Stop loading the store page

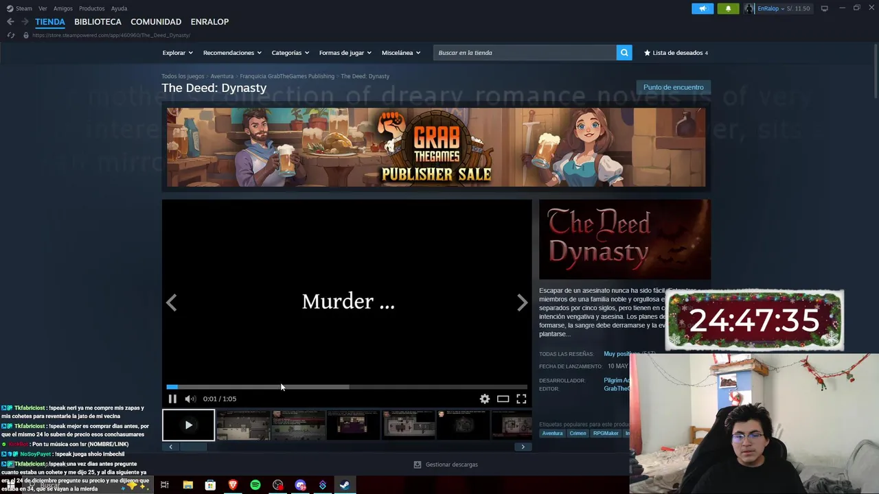pos(10,35)
